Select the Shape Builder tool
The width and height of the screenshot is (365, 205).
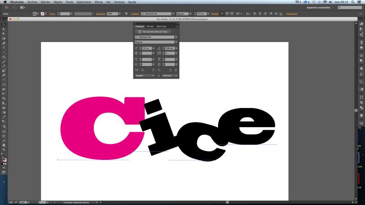pyautogui.click(x=4, y=98)
